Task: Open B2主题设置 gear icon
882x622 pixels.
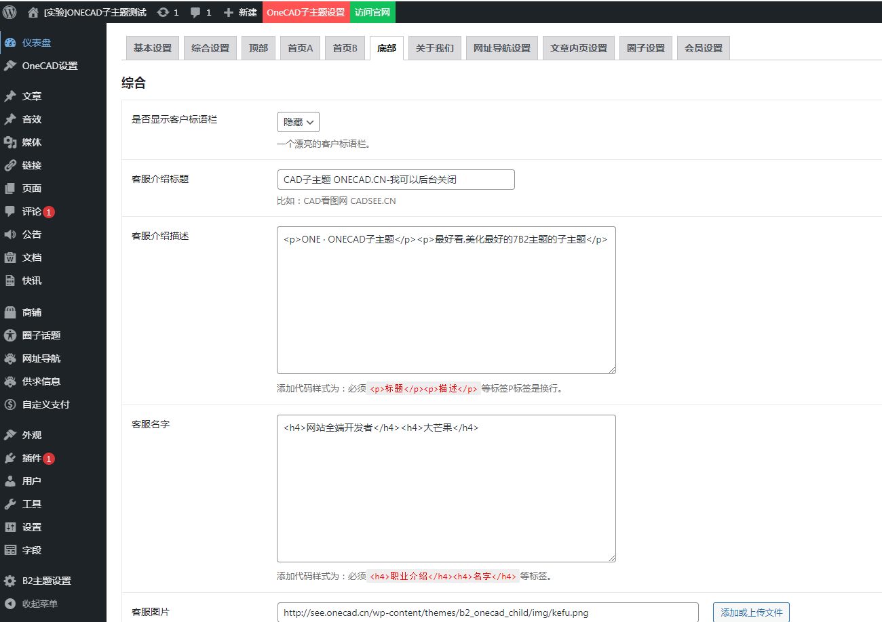Action: click(x=10, y=581)
